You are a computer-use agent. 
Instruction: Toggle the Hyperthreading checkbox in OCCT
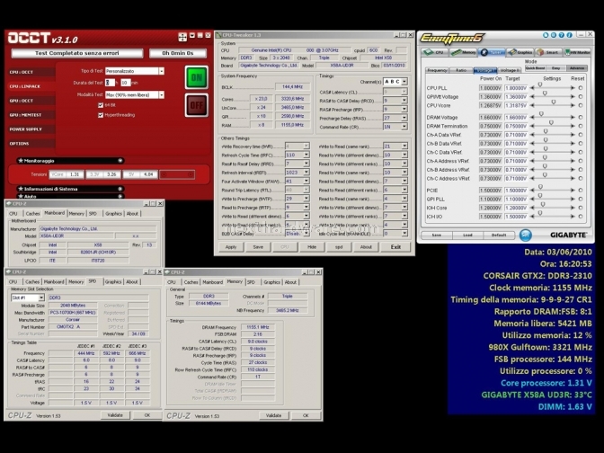coord(101,115)
